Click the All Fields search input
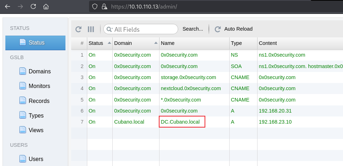This screenshot has height=166, width=343. (143, 29)
